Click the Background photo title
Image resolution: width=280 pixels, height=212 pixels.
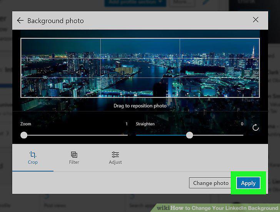pyautogui.click(x=55, y=21)
